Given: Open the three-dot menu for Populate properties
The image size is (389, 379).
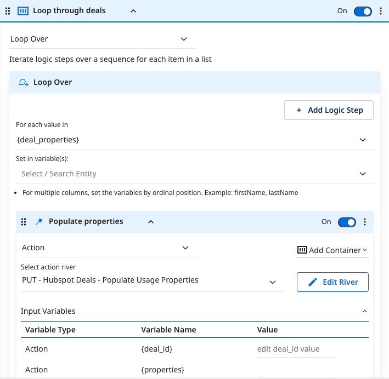Looking at the screenshot, I should coord(365,222).
